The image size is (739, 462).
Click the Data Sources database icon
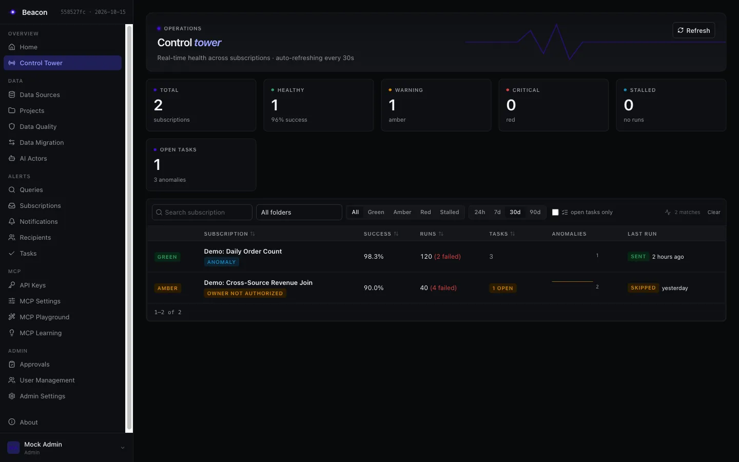coord(12,95)
